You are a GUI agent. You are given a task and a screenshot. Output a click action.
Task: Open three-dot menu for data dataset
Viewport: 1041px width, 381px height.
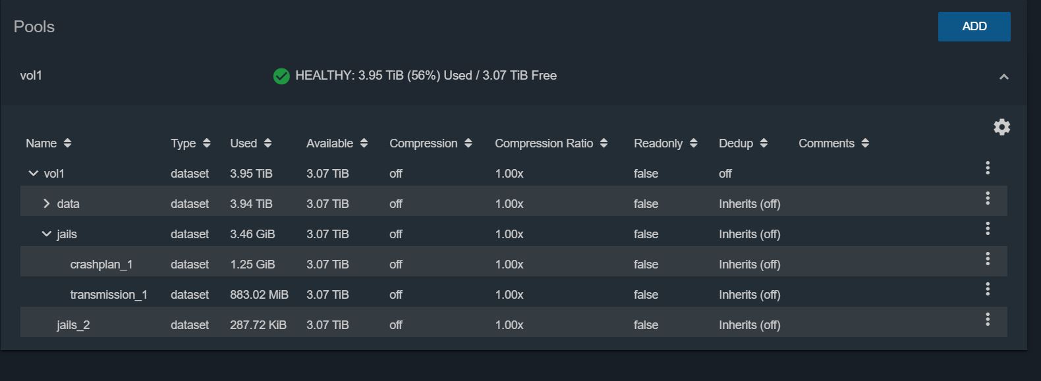click(987, 198)
